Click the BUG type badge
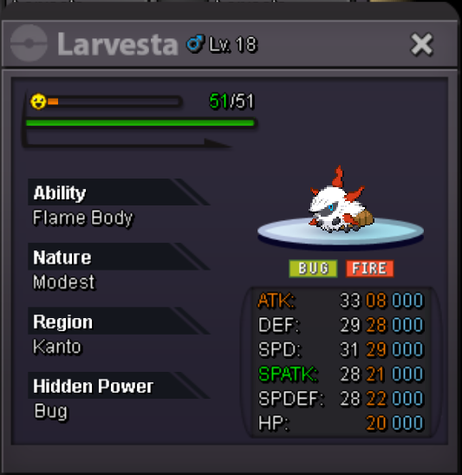Viewport: 462px width, 475px height. [x=313, y=269]
